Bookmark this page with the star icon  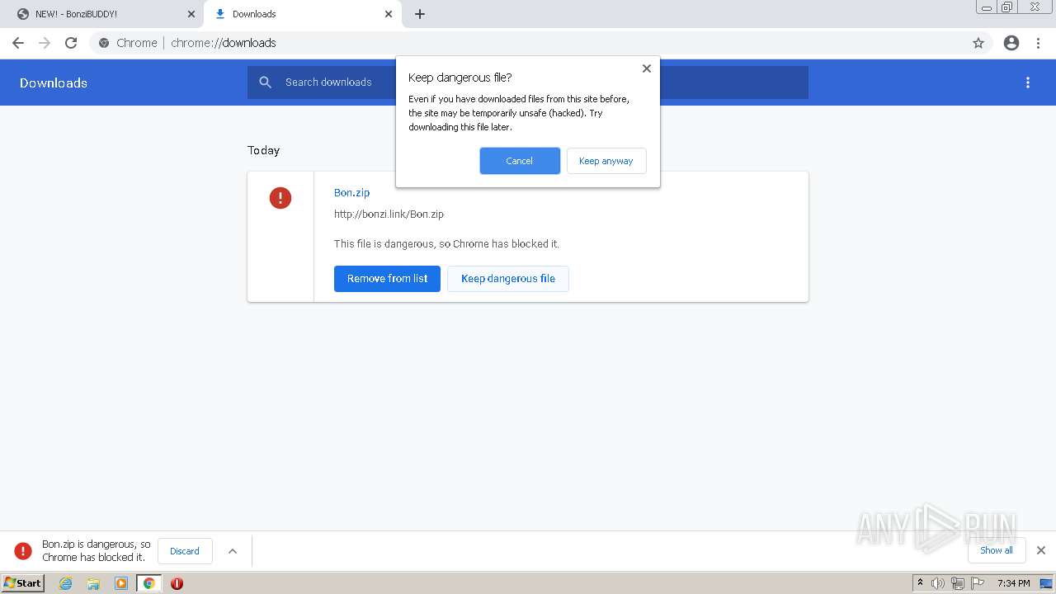(978, 43)
